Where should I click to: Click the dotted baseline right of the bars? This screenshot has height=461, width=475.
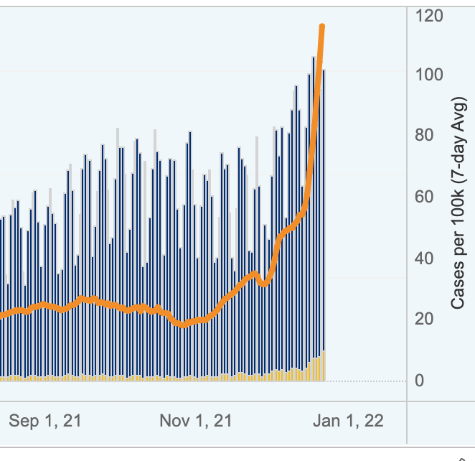point(366,381)
